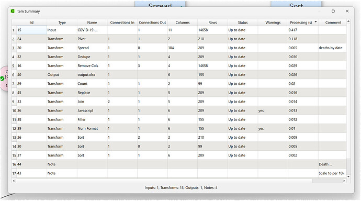Click the 'Death ...' comment cell

click(x=332, y=164)
